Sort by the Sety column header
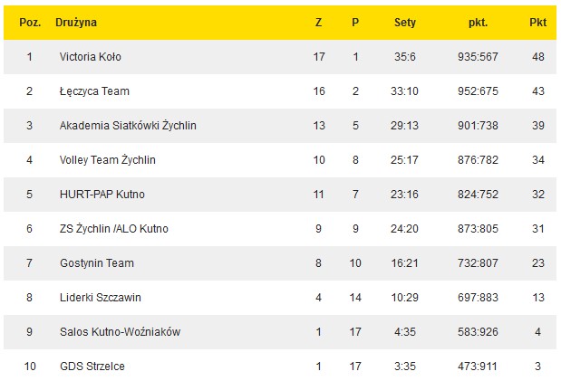Image resolution: width=561 pixels, height=381 pixels. pyautogui.click(x=405, y=22)
